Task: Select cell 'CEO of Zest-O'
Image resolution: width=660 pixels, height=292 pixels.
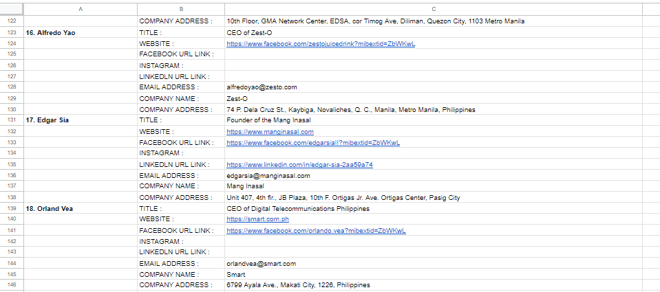Action: click(x=434, y=32)
